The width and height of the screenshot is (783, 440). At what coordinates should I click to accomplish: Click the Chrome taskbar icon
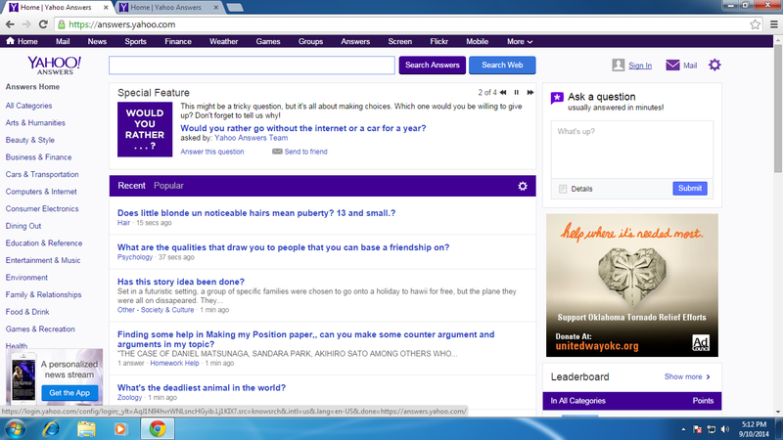pyautogui.click(x=158, y=429)
